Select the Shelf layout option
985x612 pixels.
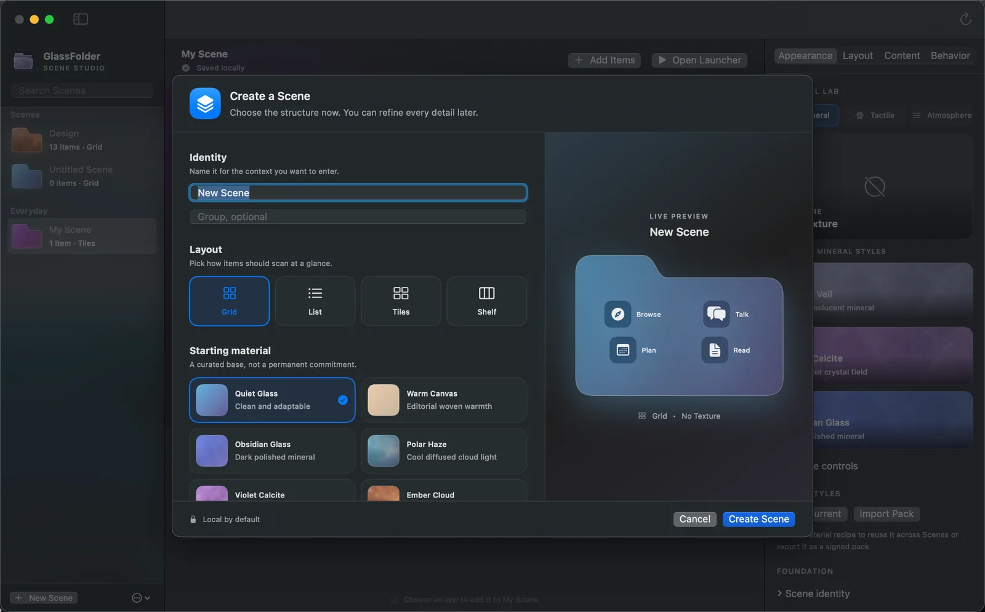[487, 301]
